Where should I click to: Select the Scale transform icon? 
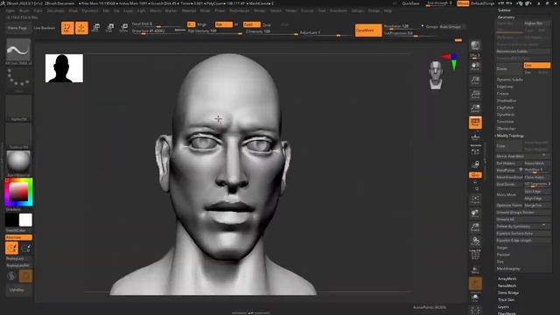109,28
